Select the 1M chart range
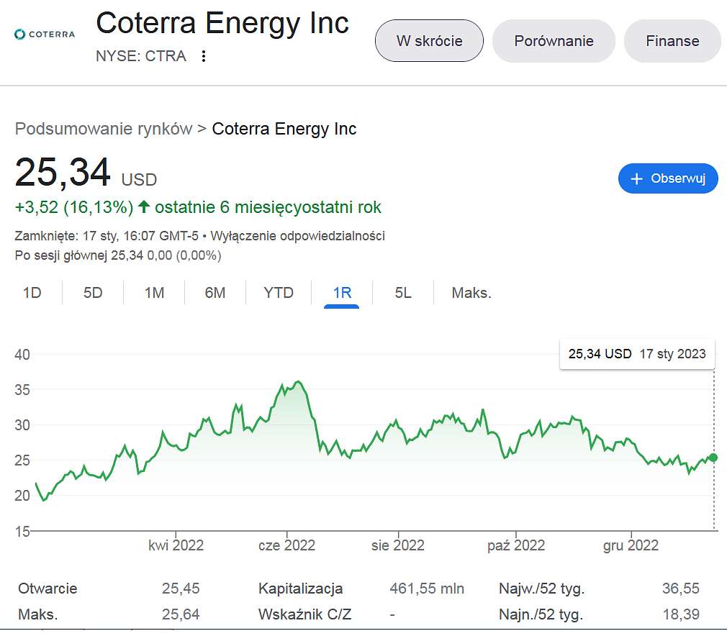 click(x=154, y=293)
